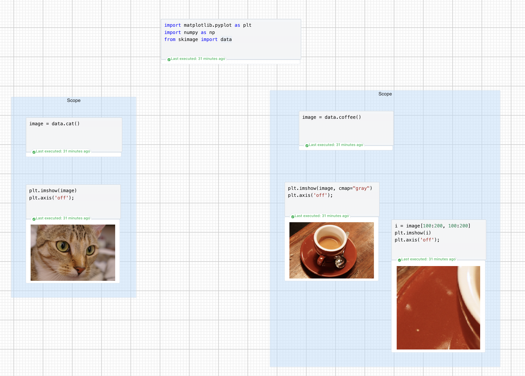
Task: Click the cat photo output
Action: point(73,253)
